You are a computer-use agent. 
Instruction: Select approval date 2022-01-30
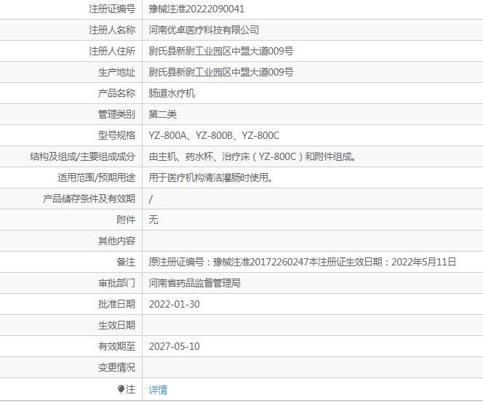(174, 304)
